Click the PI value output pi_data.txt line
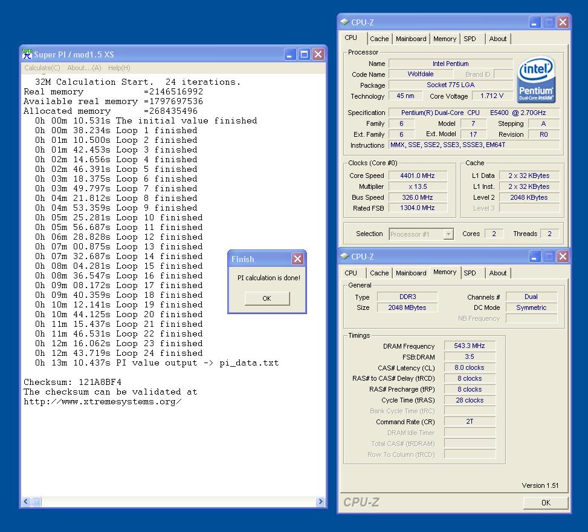The width and height of the screenshot is (588, 532). 157,363
